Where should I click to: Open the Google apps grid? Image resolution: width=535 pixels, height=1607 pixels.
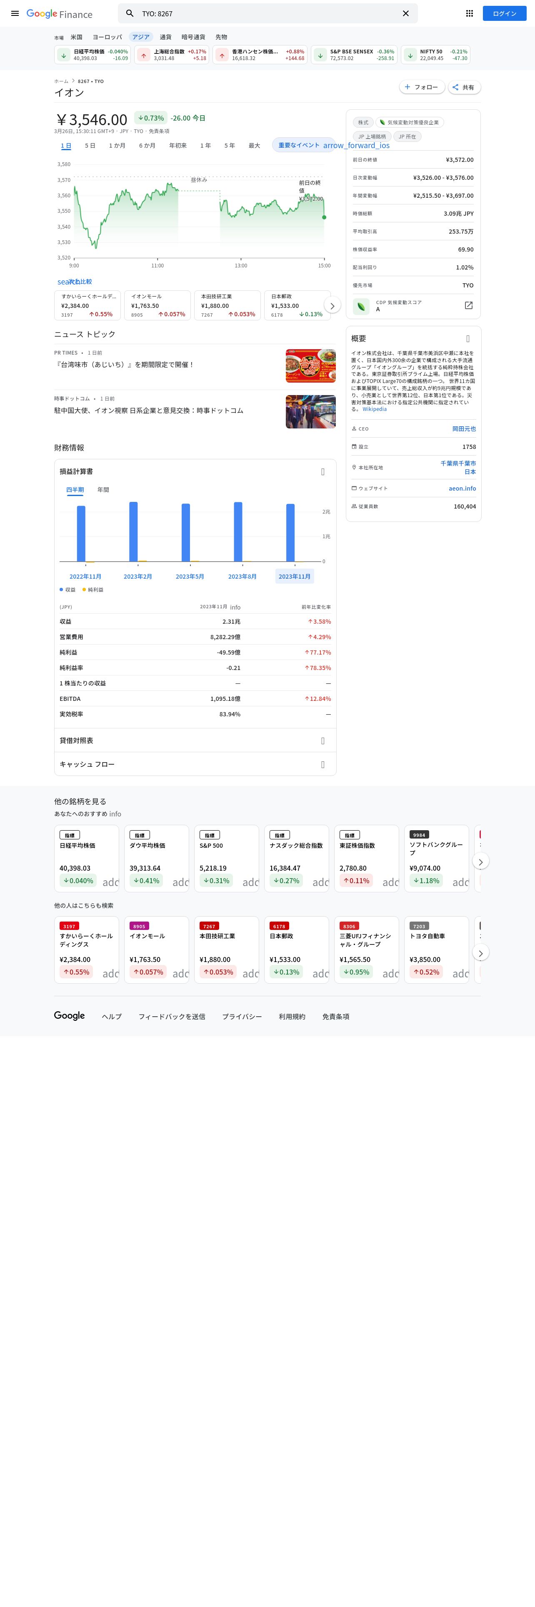pyautogui.click(x=470, y=13)
